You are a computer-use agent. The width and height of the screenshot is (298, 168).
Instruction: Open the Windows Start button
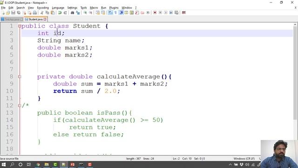click(4, 164)
